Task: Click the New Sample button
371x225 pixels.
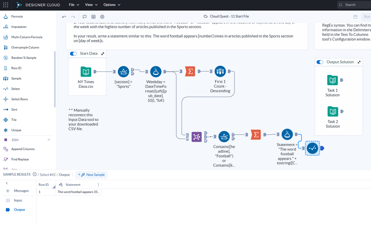Action: coord(91,175)
